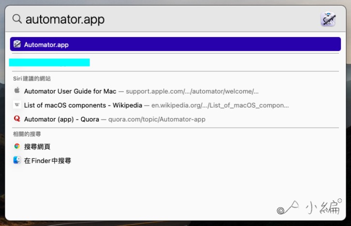
Task: Click the Wikipedia W icon
Action: pyautogui.click(x=17, y=105)
